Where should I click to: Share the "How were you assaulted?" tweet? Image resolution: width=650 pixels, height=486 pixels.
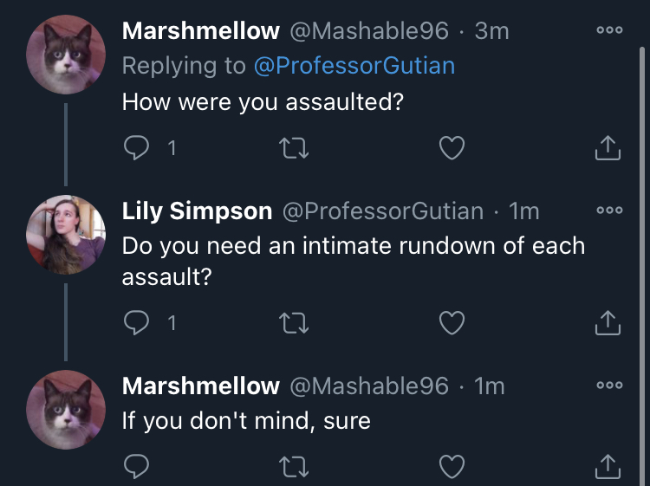point(608,147)
